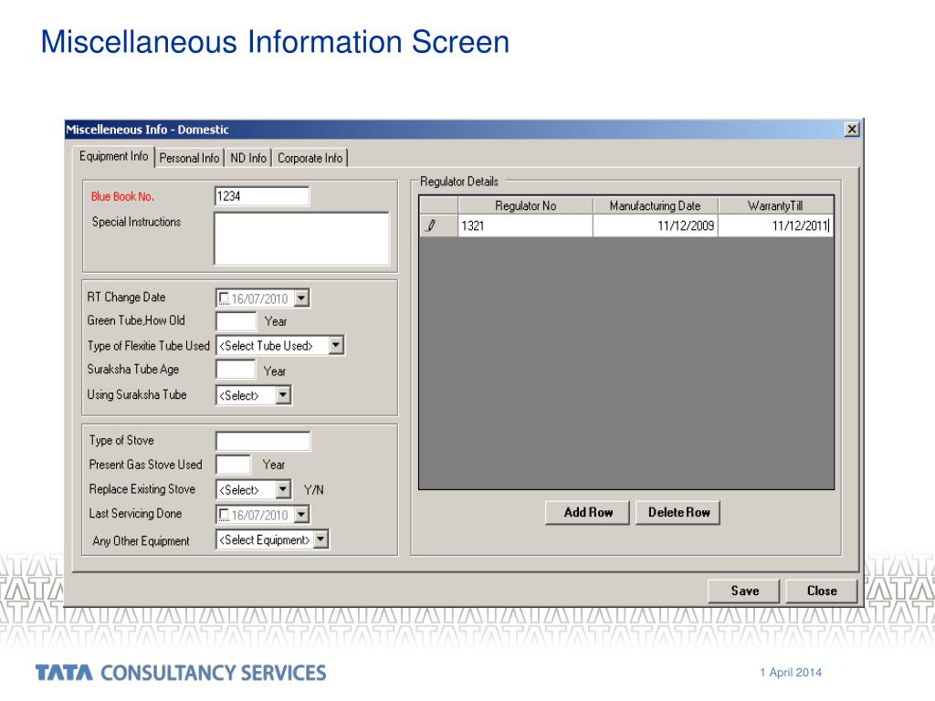Screen dimensions: 935x701
Task: Click the WarrantyTill column header
Action: pyautogui.click(x=775, y=205)
